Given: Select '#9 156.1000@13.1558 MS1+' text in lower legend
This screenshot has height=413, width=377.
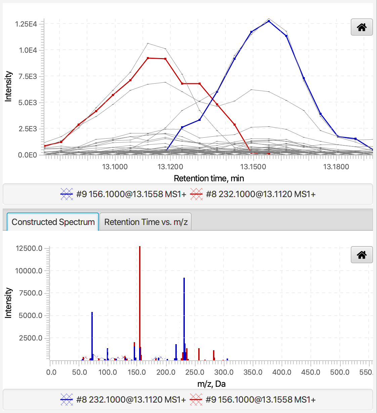Looking at the screenshot, I should [260, 400].
